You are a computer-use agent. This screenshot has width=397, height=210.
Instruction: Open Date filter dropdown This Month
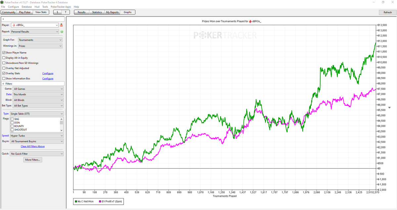tap(38, 95)
